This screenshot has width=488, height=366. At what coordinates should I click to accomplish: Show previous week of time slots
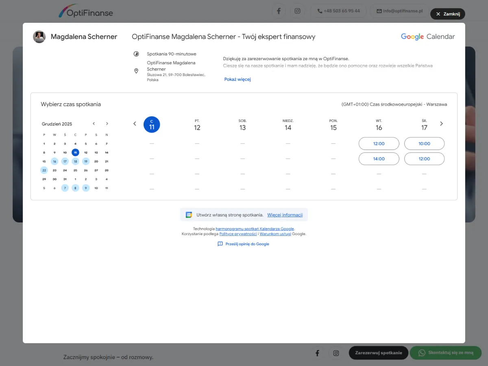point(135,124)
